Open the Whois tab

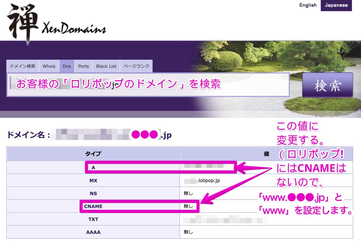point(49,66)
